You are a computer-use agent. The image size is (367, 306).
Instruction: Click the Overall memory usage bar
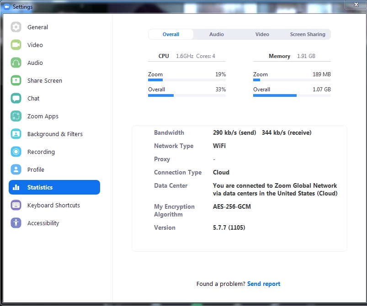(x=292, y=95)
